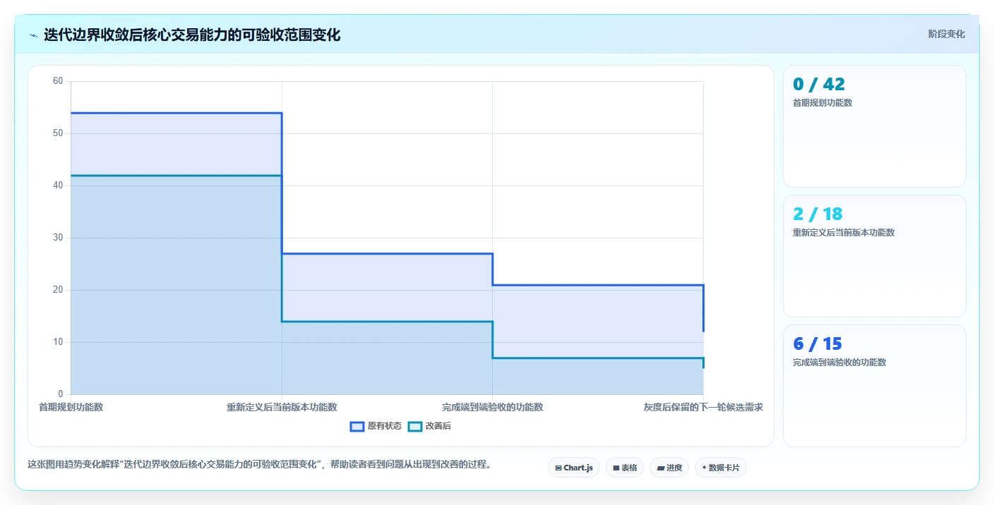Open the 0 / 42 首期规划功能数 card

[x=875, y=126]
